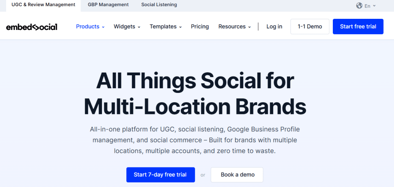The height and width of the screenshot is (187, 394).
Task: Open the En language dropdown
Action: pyautogui.click(x=370, y=6)
